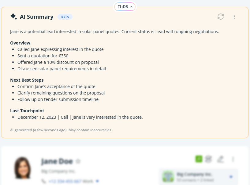Viewport: 250px width, 185px height.
Task: Click the Jane Doe name heading
Action: [x=56, y=161]
